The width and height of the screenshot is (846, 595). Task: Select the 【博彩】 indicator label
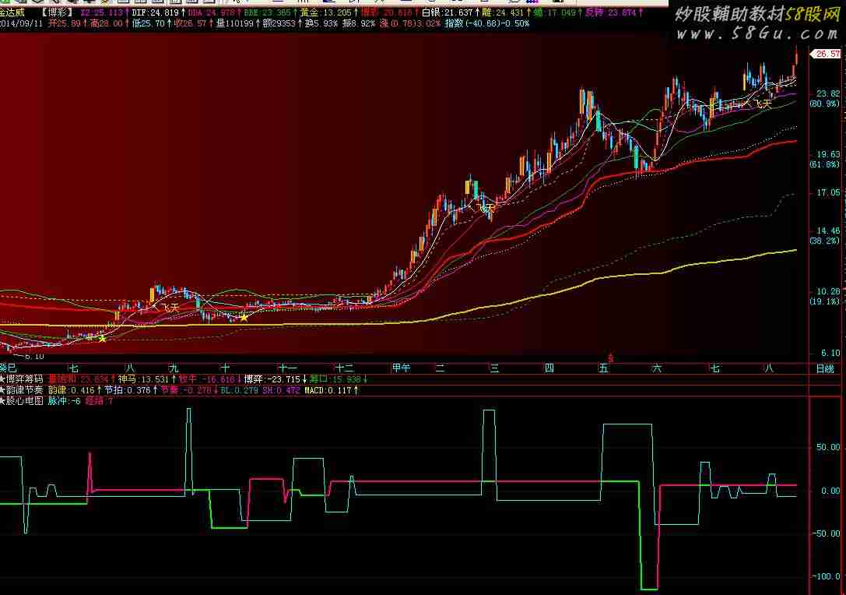click(57, 12)
